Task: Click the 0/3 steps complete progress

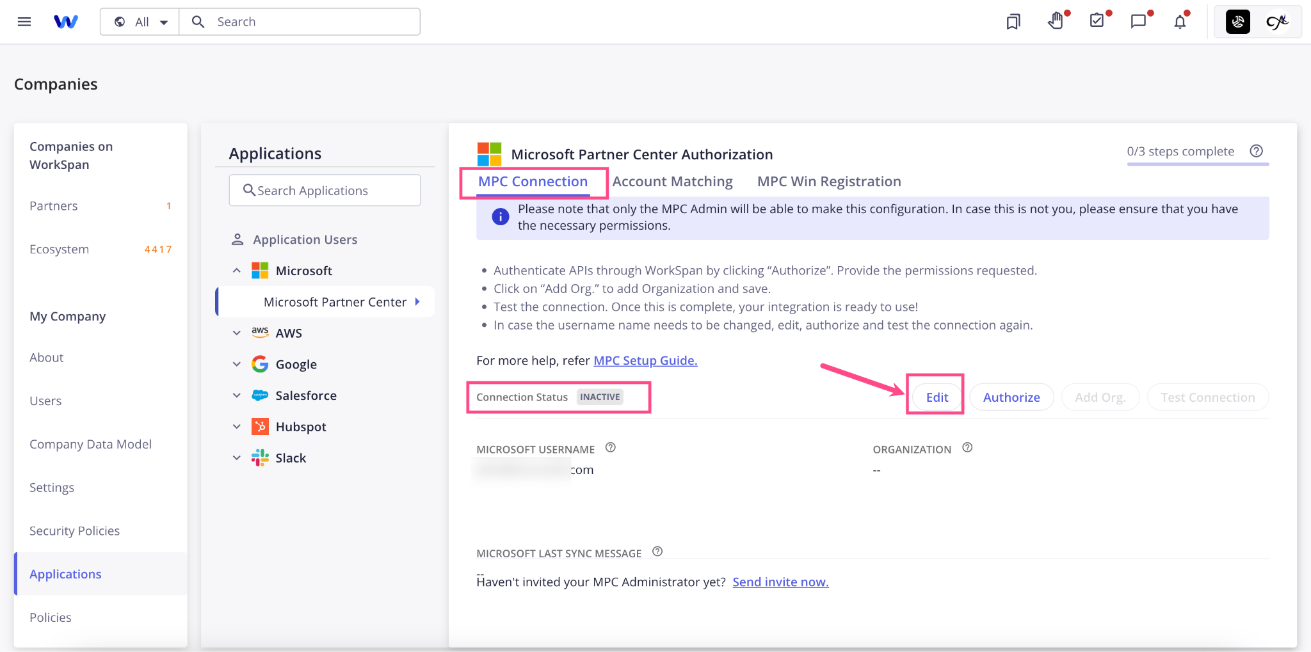Action: coord(1180,152)
